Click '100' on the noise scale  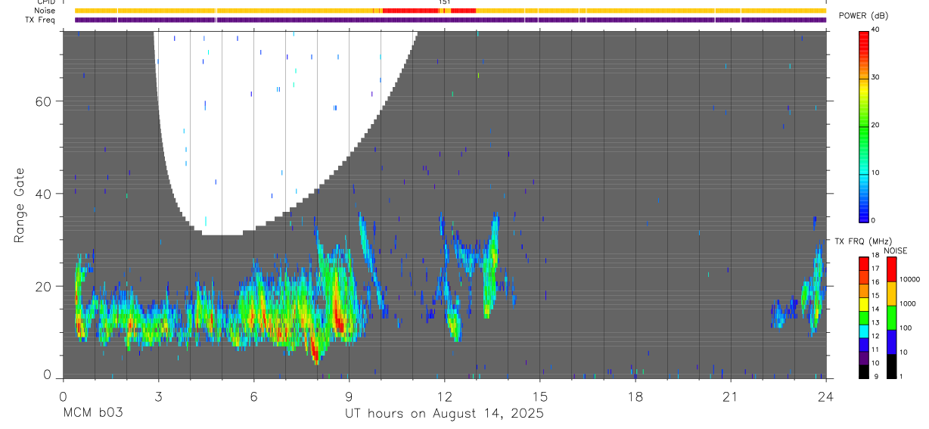coord(906,328)
